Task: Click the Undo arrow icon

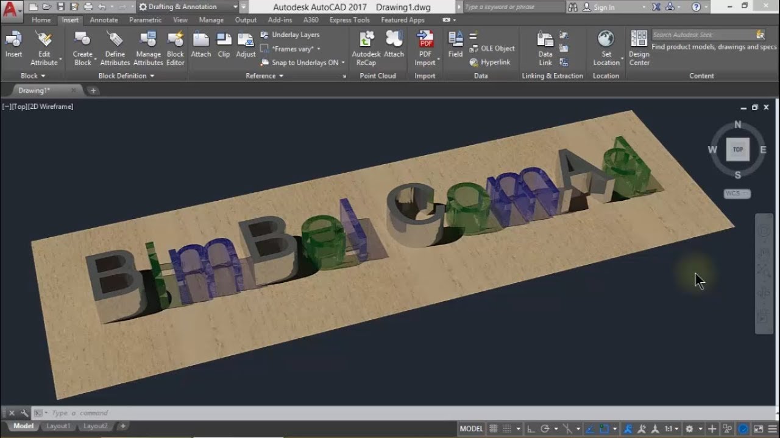Action: pyautogui.click(x=102, y=7)
